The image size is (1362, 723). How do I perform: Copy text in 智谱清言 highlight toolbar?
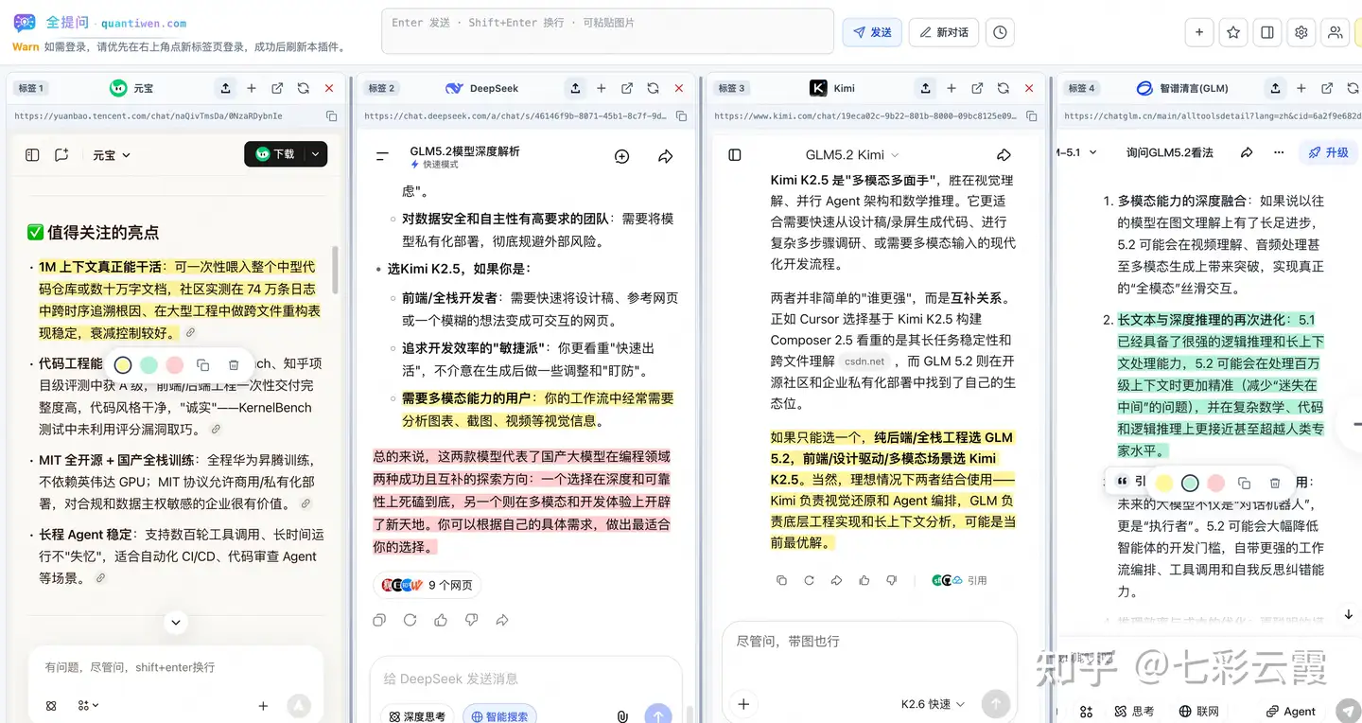click(x=1245, y=483)
